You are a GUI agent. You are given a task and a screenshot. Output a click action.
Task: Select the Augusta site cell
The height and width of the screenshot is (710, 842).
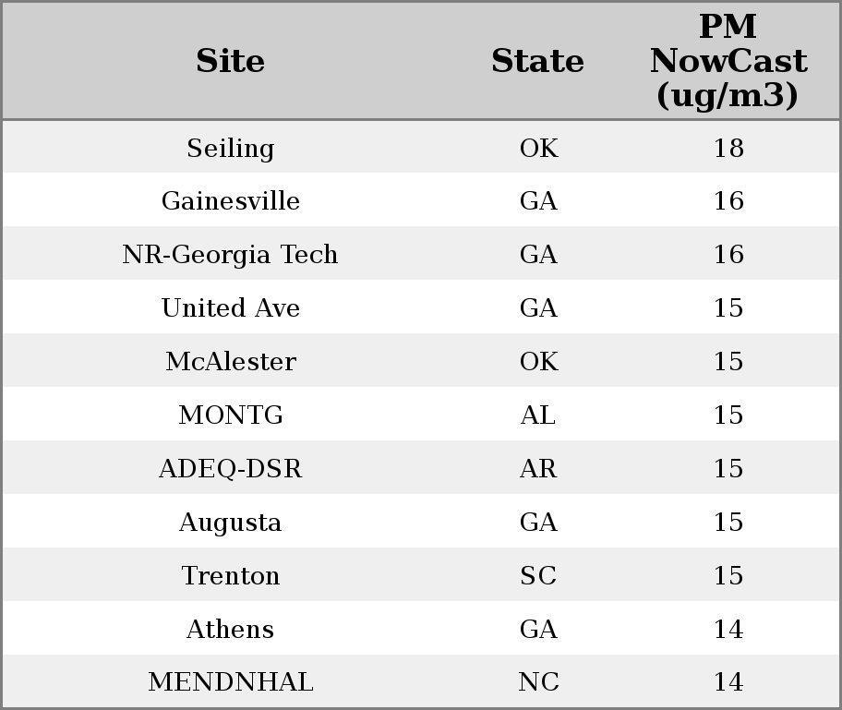point(231,523)
